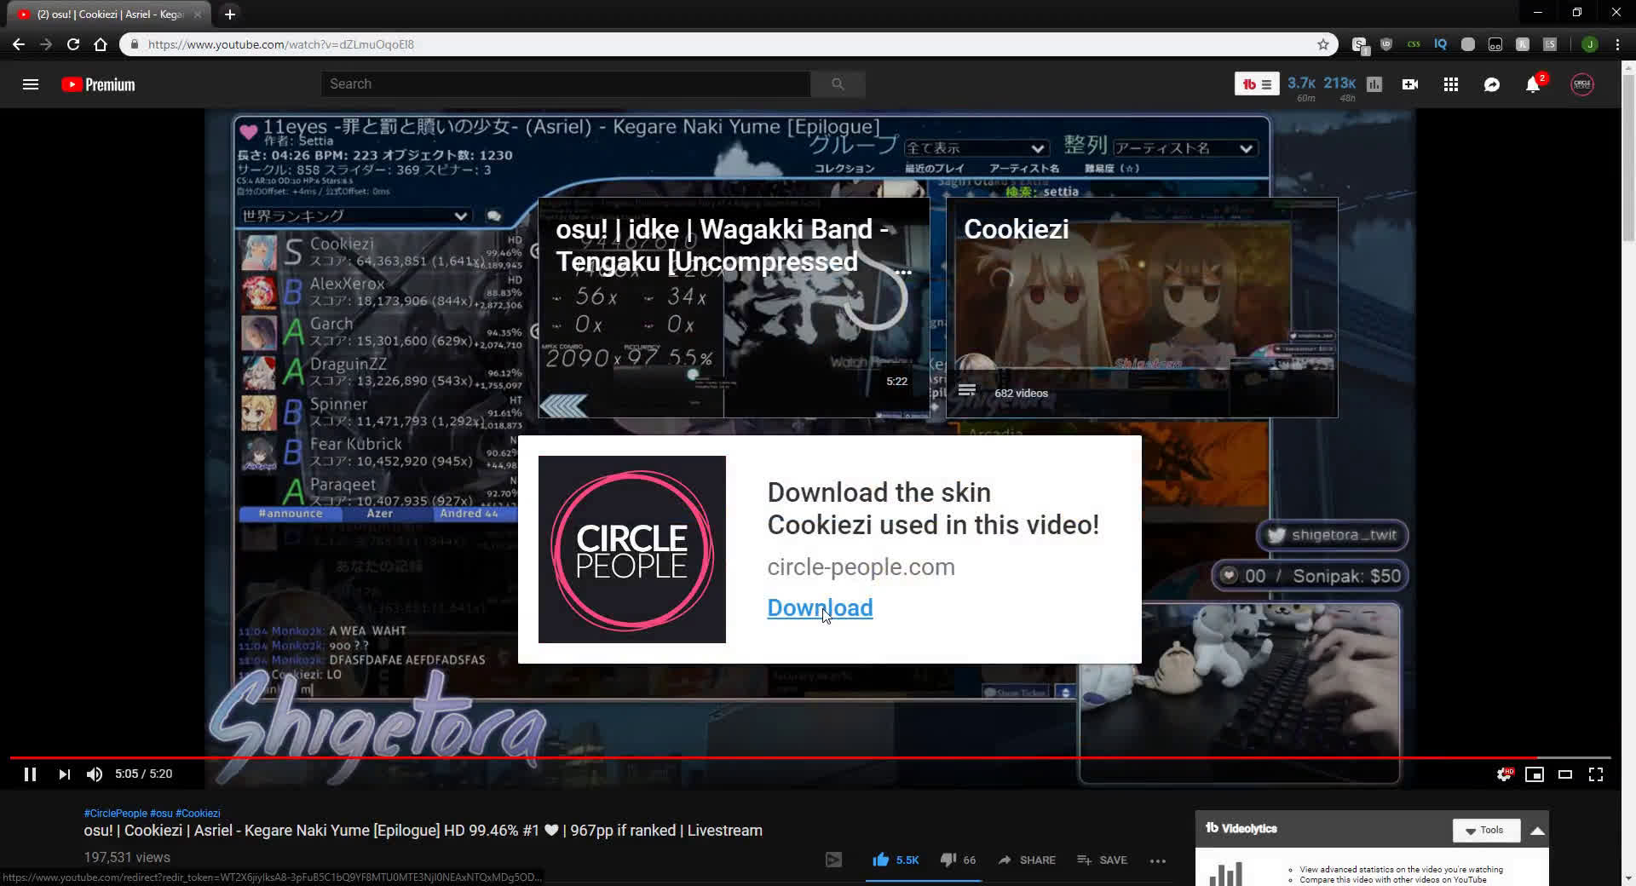Toggle theater mode
The width and height of the screenshot is (1636, 886).
click(x=1565, y=774)
